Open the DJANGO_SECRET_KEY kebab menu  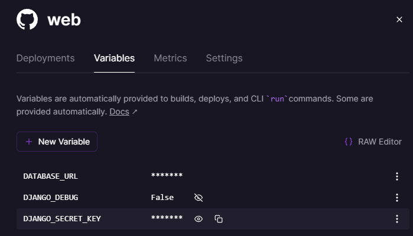pyautogui.click(x=397, y=219)
